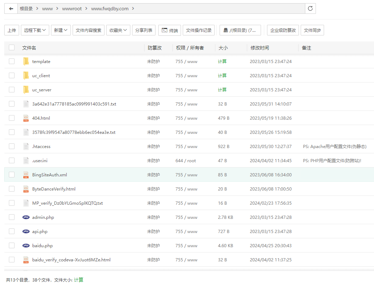Image resolution: width=374 pixels, height=295 pixels.
Task: Click the 上传 upload button
Action: click(x=12, y=30)
